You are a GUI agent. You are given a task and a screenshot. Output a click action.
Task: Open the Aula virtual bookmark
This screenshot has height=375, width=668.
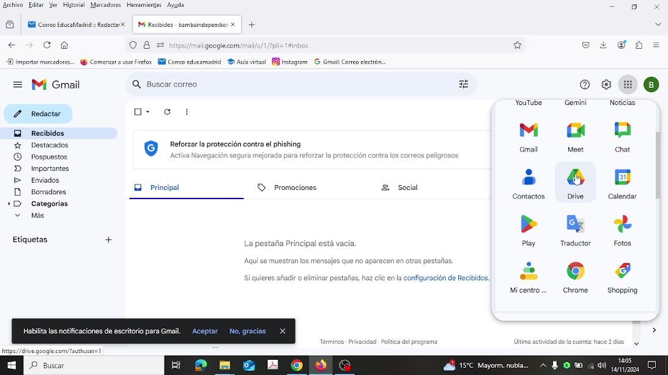coord(247,62)
